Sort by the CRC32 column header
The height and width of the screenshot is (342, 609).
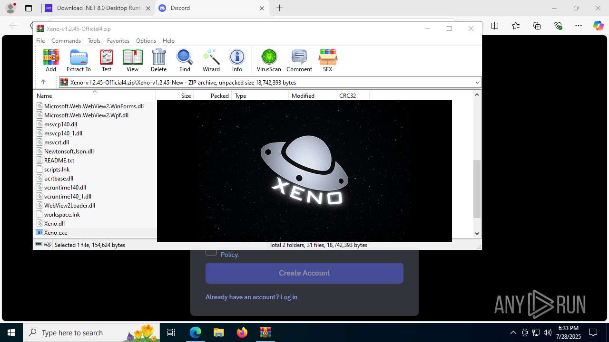pyautogui.click(x=353, y=95)
